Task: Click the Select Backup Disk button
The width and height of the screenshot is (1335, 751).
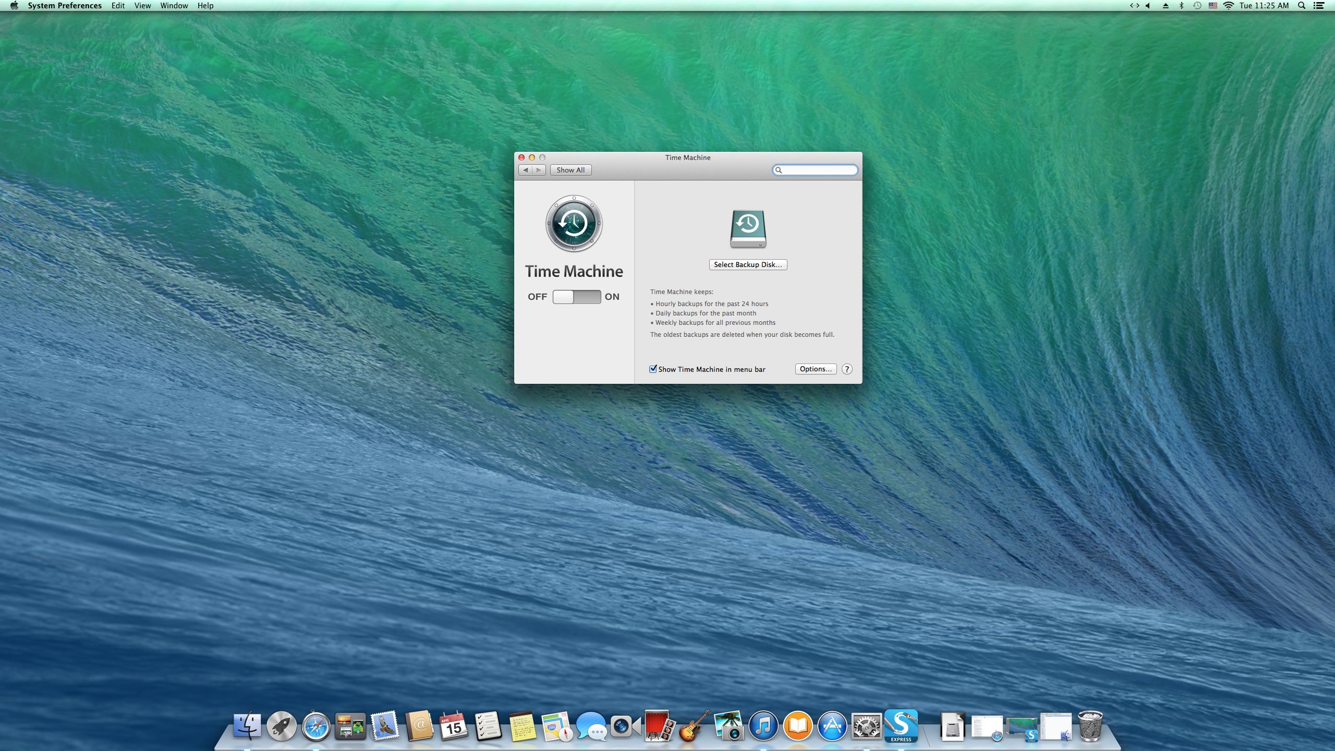Action: pyautogui.click(x=748, y=264)
